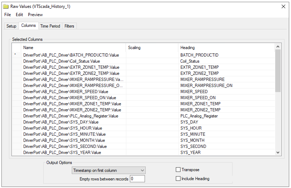The width and height of the screenshot is (291, 188).
Task: Click the asterisk row marker beside BATCH_PRODUCTID
Action: (15, 54)
